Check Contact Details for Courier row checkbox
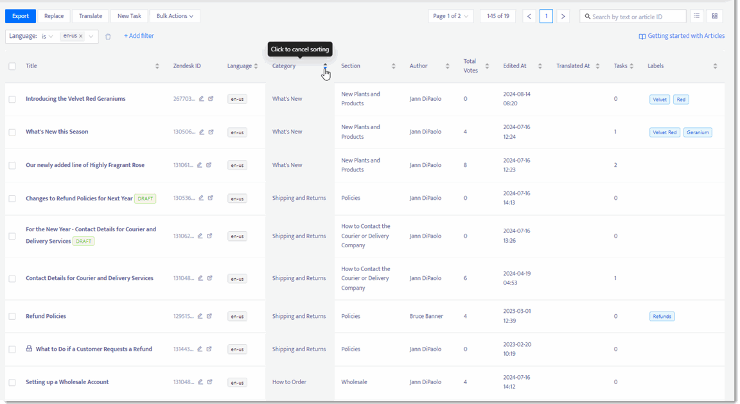Image resolution: width=740 pixels, height=404 pixels. pyautogui.click(x=12, y=279)
